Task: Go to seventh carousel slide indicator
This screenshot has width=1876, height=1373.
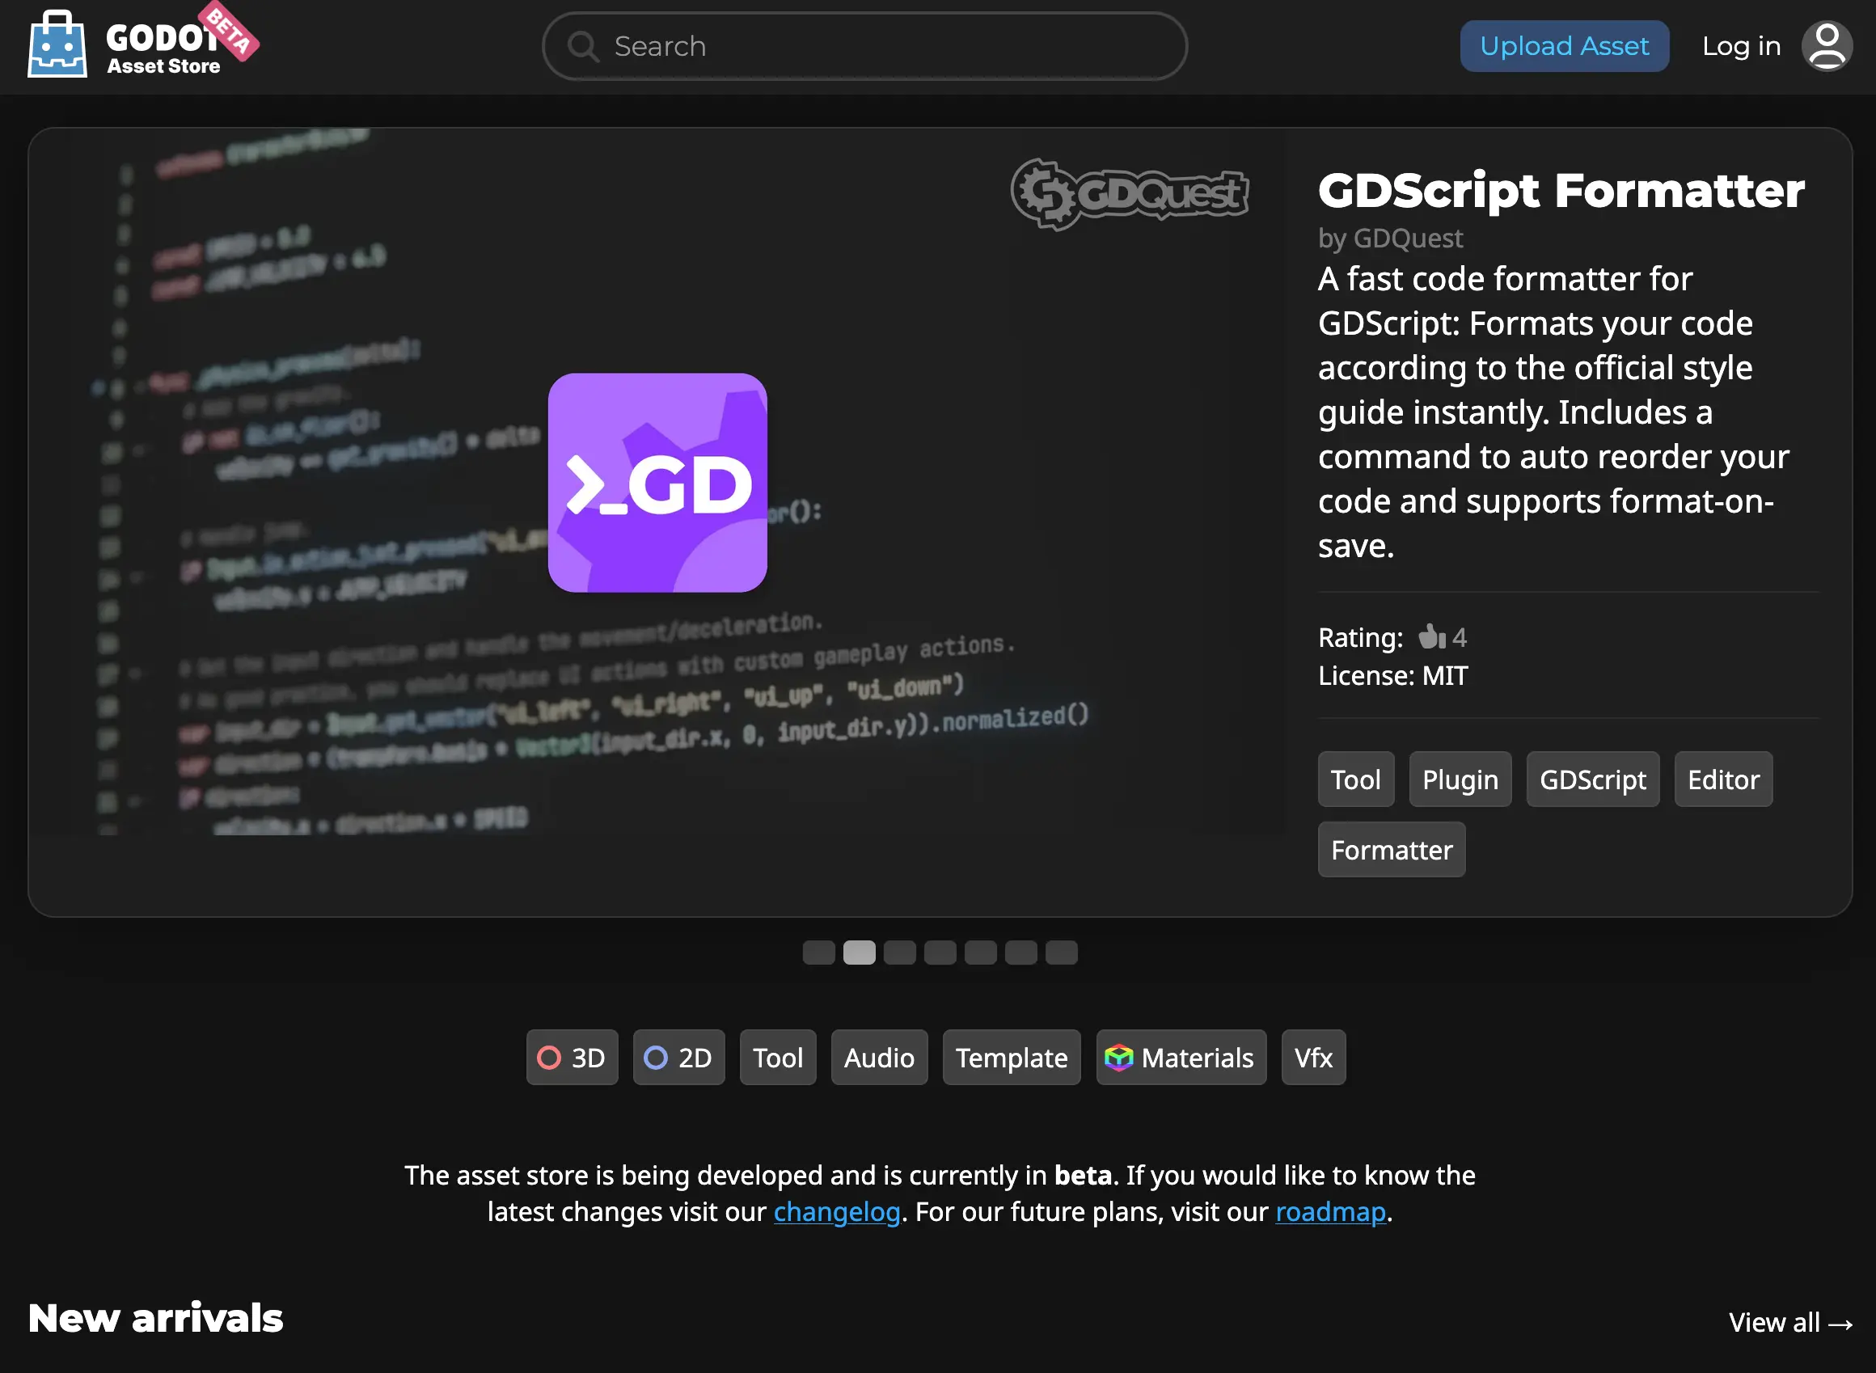Action: tap(1062, 953)
